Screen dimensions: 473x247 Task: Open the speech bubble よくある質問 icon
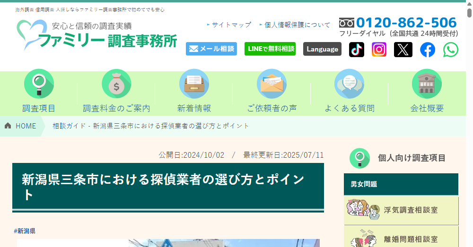pos(349,84)
